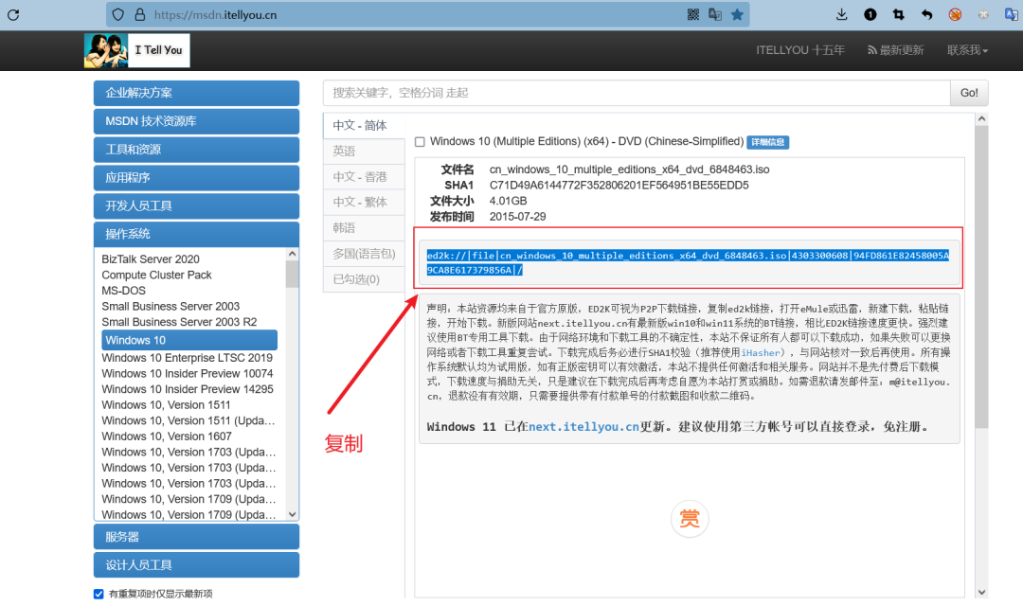
Task: Click into the search keyword field
Action: pyautogui.click(x=637, y=93)
